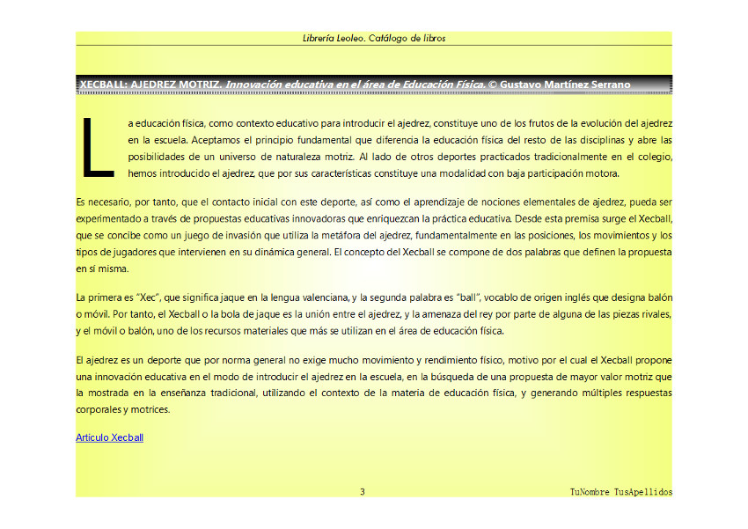Open the 'Artículo Xecball' hyperlink

[x=109, y=437]
